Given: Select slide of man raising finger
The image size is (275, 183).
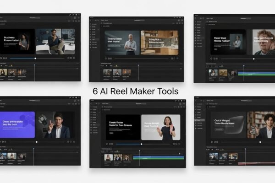Looking at the screenshot, I should click(55, 125).
